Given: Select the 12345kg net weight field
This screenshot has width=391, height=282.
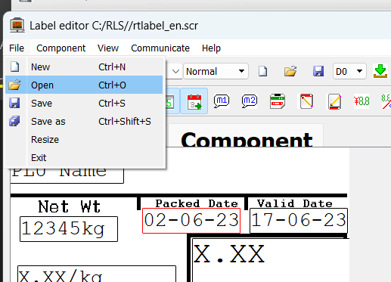Looking at the screenshot, I should [x=69, y=229].
